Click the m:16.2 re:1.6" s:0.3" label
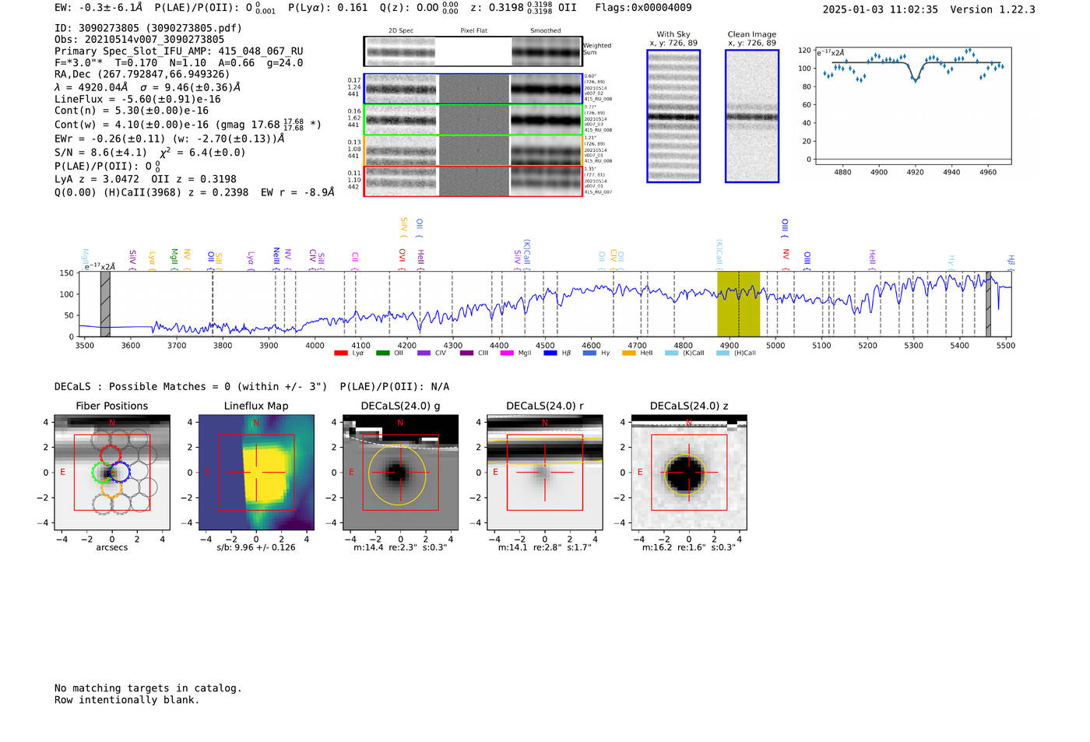This screenshot has width=1090, height=742. (x=689, y=547)
